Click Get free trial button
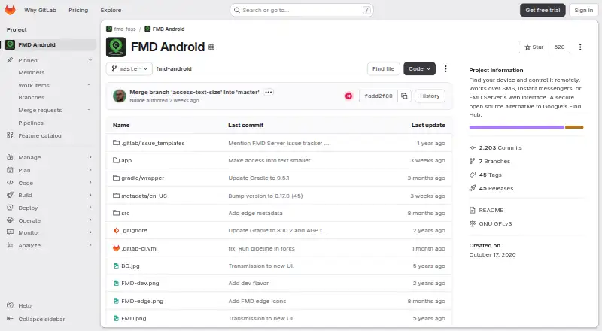This screenshot has height=331, width=602. pyautogui.click(x=543, y=10)
